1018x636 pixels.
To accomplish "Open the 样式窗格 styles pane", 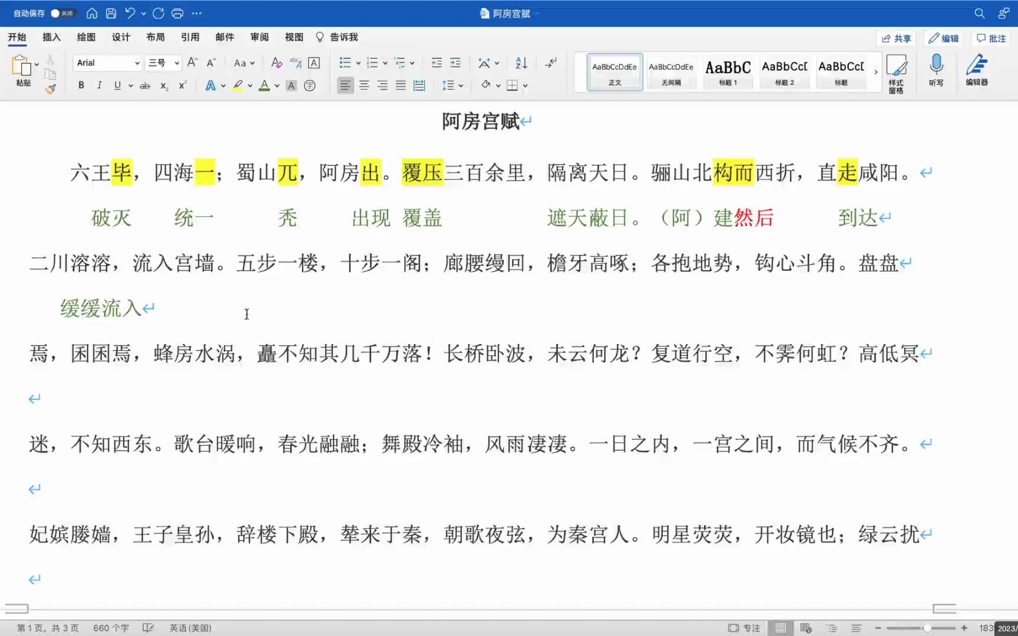I will click(896, 74).
